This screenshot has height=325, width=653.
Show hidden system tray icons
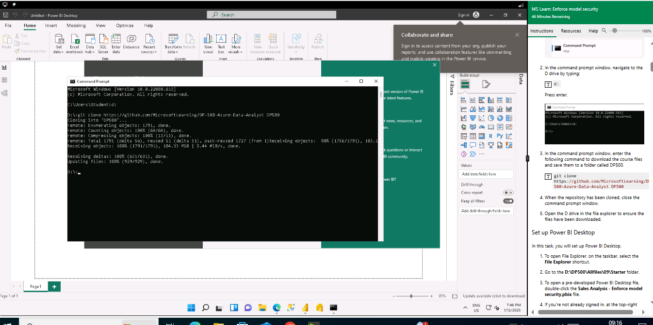(464, 307)
